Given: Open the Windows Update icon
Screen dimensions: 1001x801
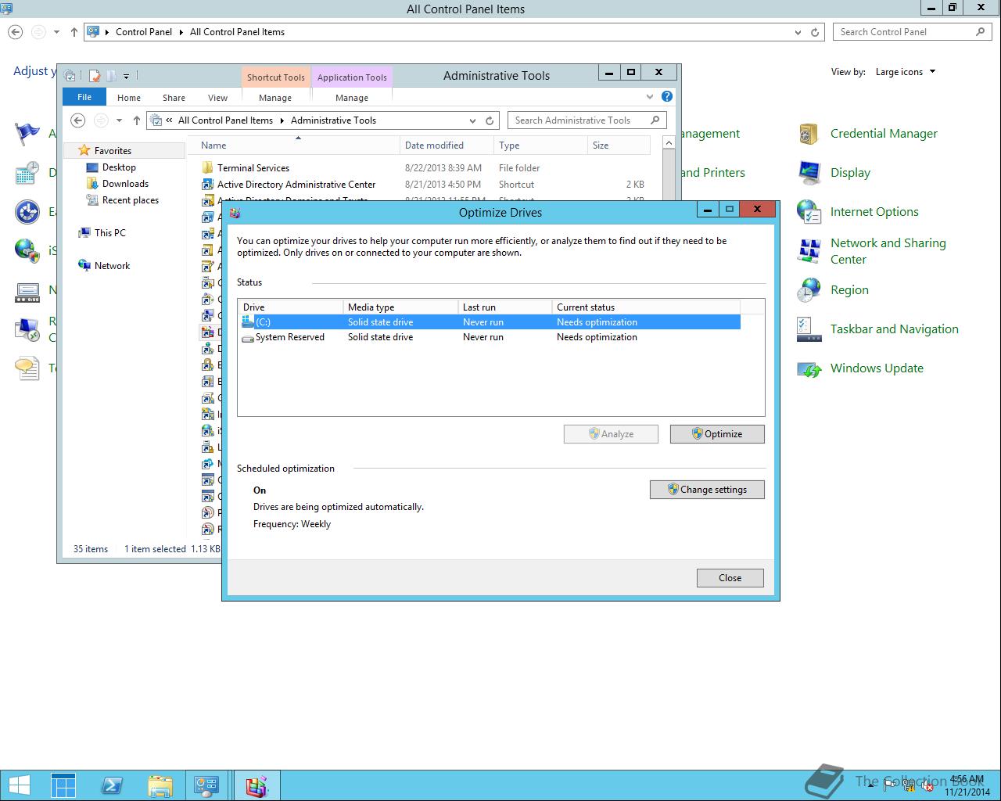Looking at the screenshot, I should (809, 368).
